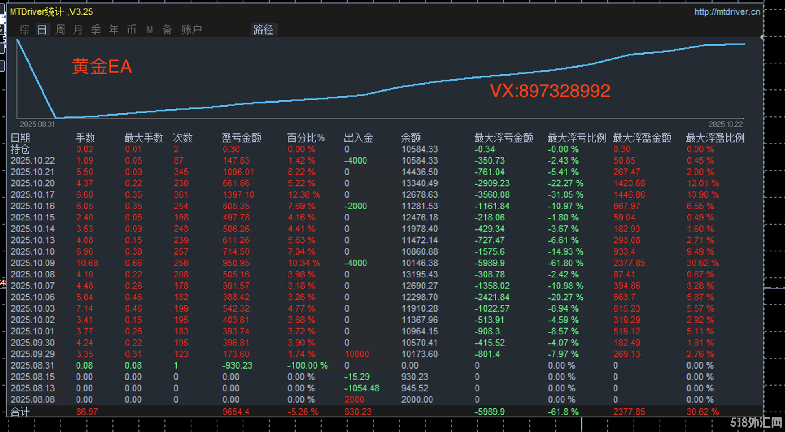Viewport: 785px width, 432px height.
Task: Open the 备 notes tab
Action: coord(167,30)
